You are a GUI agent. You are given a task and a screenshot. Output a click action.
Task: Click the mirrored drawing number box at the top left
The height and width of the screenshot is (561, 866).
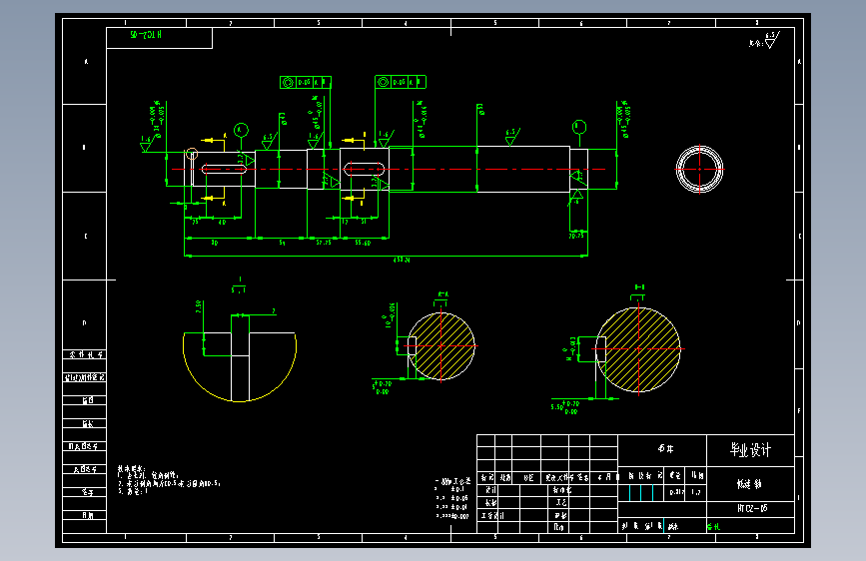click(159, 38)
